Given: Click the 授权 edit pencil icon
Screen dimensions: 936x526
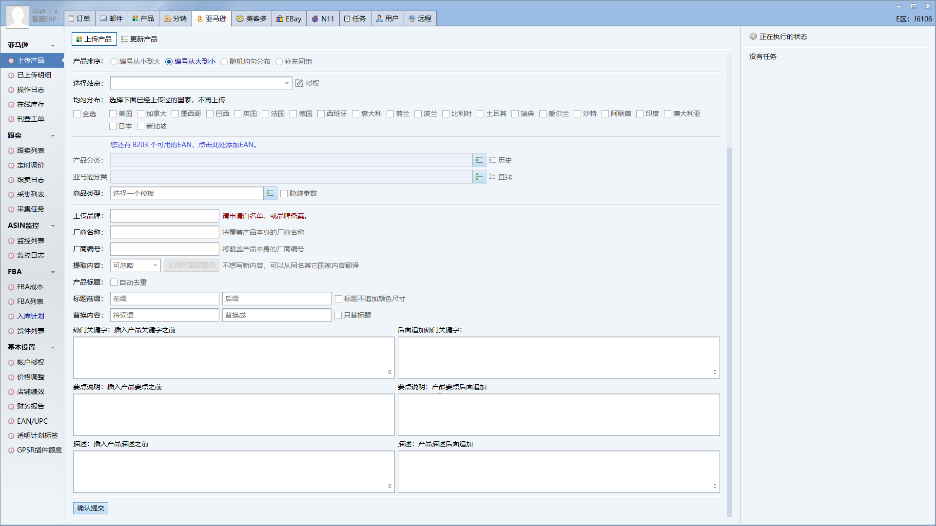Looking at the screenshot, I should pyautogui.click(x=299, y=83).
